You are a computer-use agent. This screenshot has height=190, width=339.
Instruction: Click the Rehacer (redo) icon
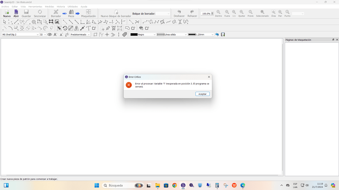click(192, 13)
